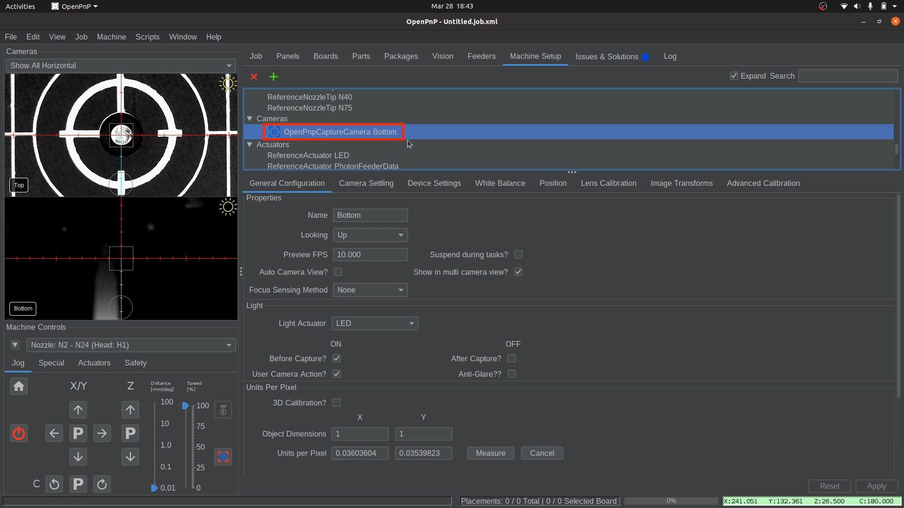904x508 pixels.
Task: Click the rotate clockwise C-axis icon
Action: [102, 484]
